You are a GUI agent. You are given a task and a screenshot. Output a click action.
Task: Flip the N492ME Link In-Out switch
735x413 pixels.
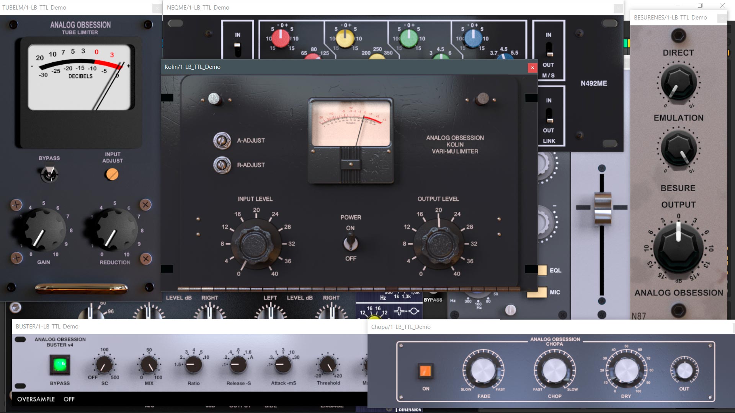549,115
